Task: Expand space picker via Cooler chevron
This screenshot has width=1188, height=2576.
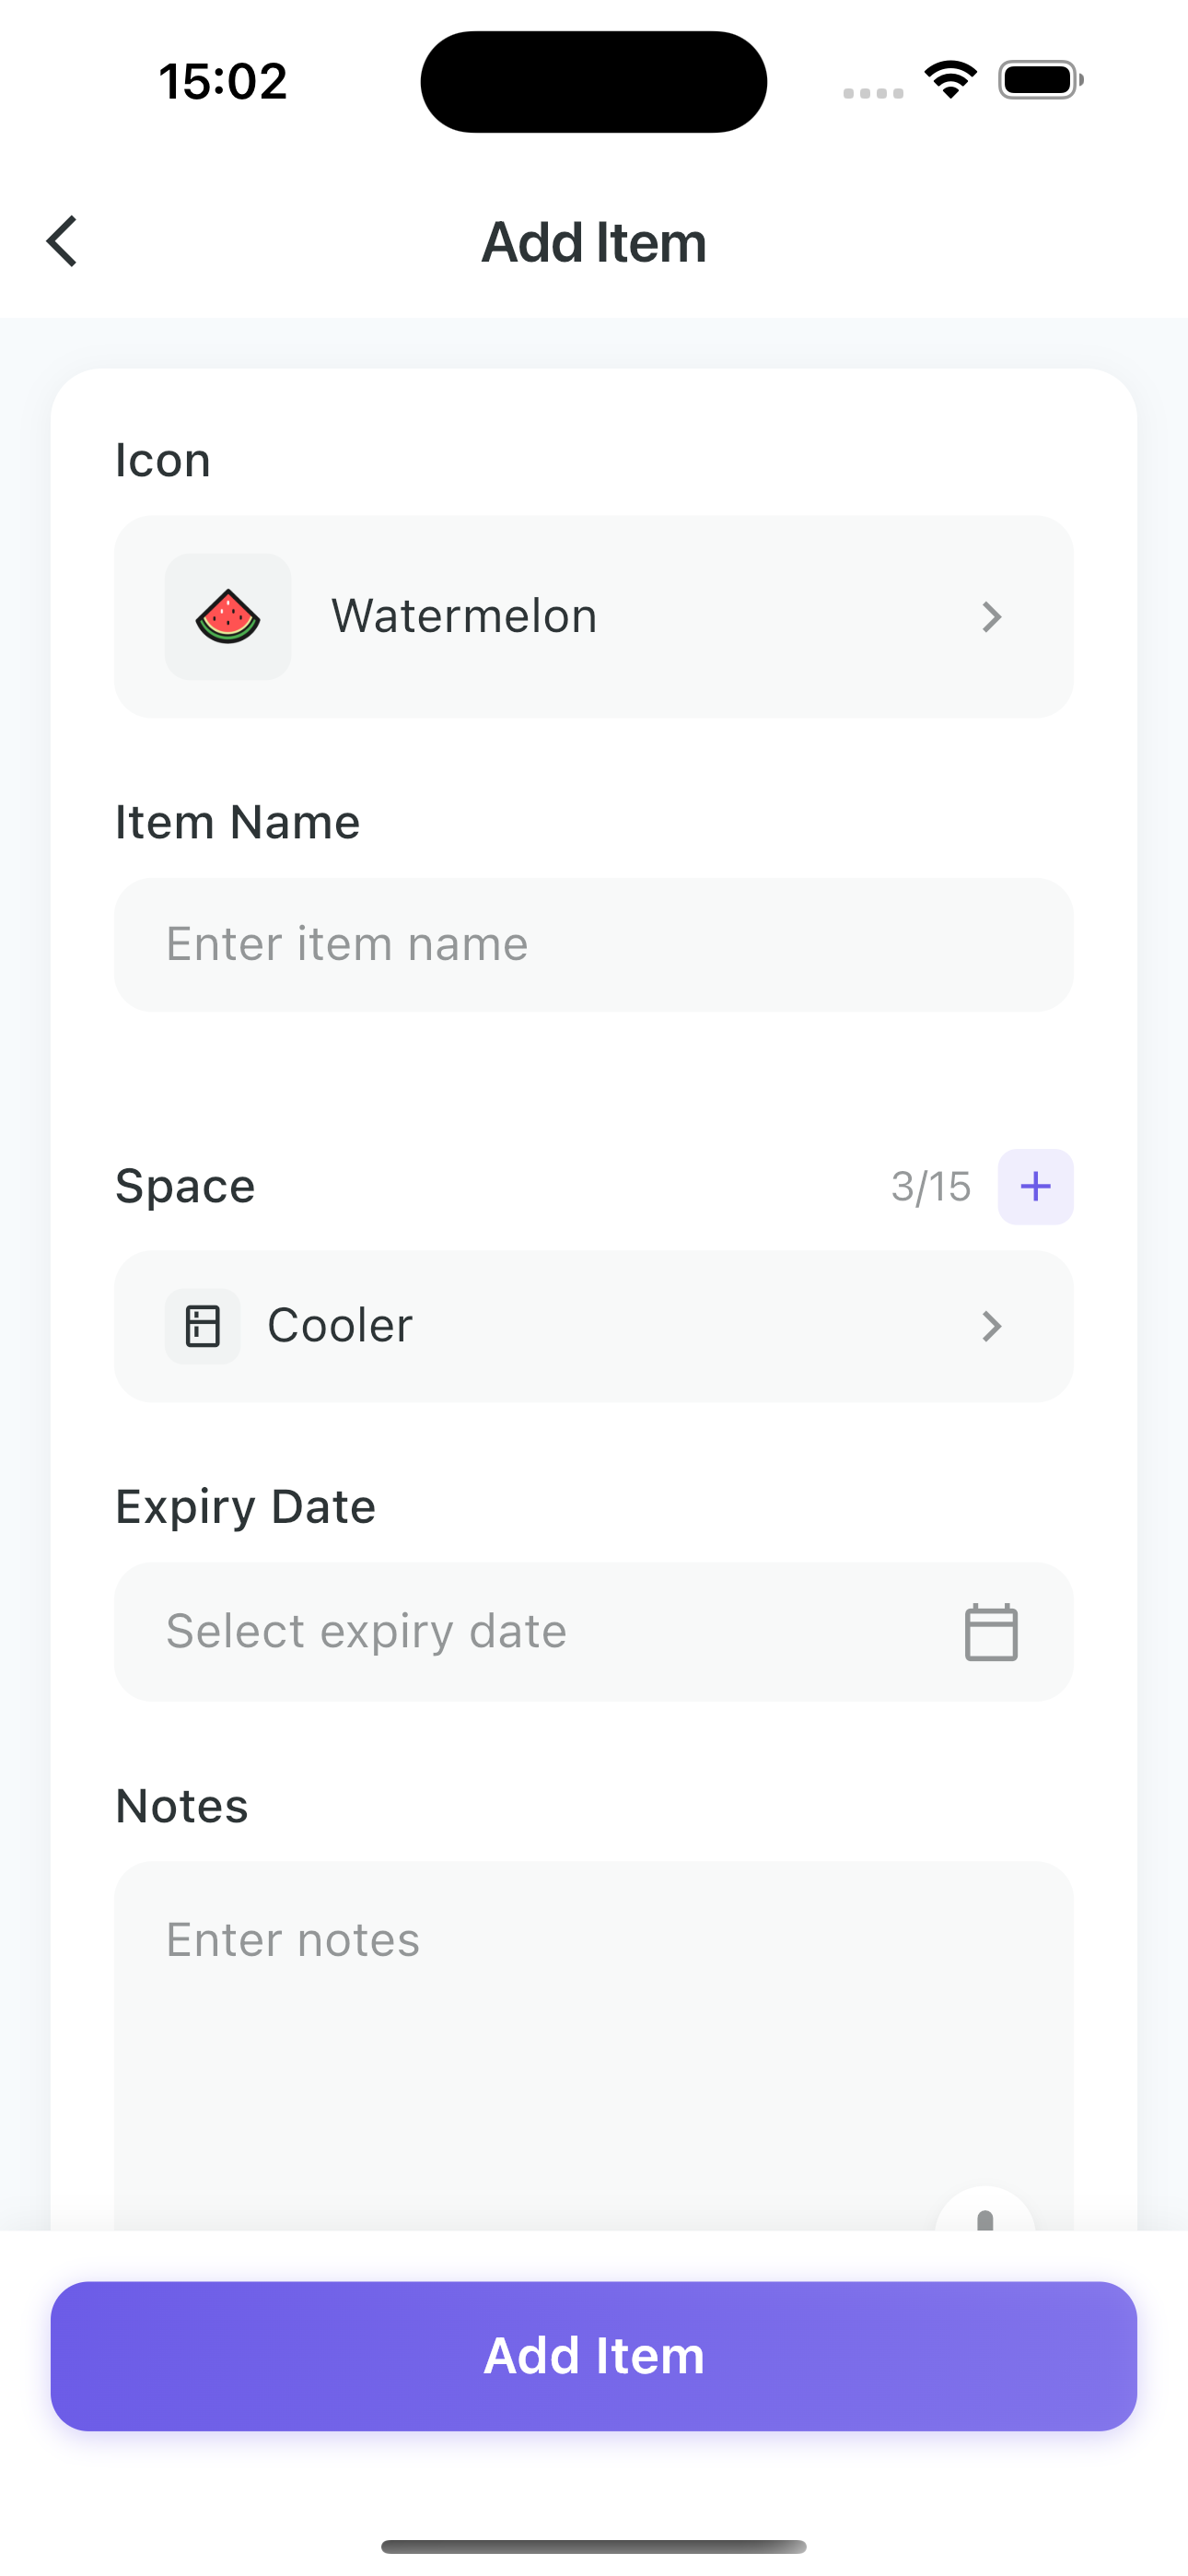Action: [x=991, y=1326]
